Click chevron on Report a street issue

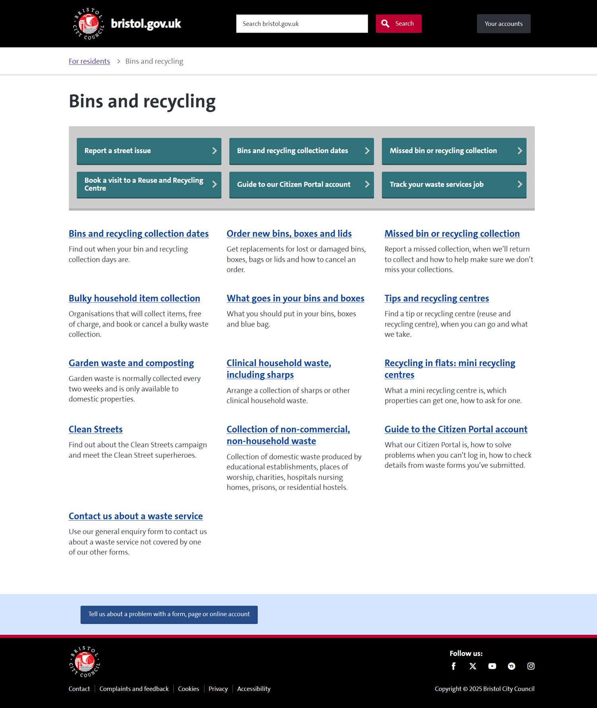[214, 151]
